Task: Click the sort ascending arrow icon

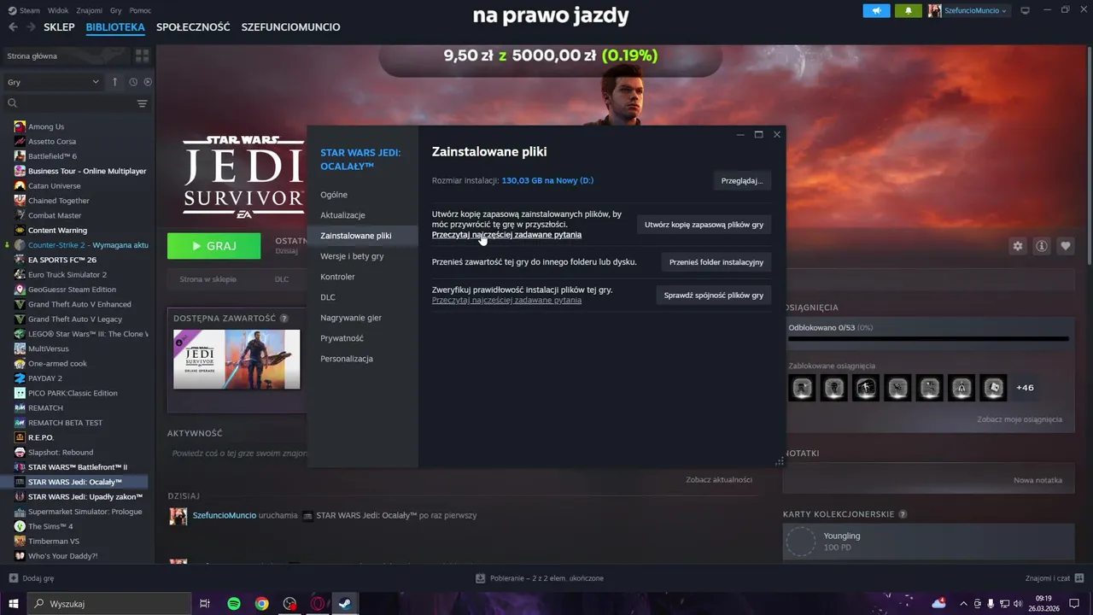Action: pyautogui.click(x=115, y=82)
